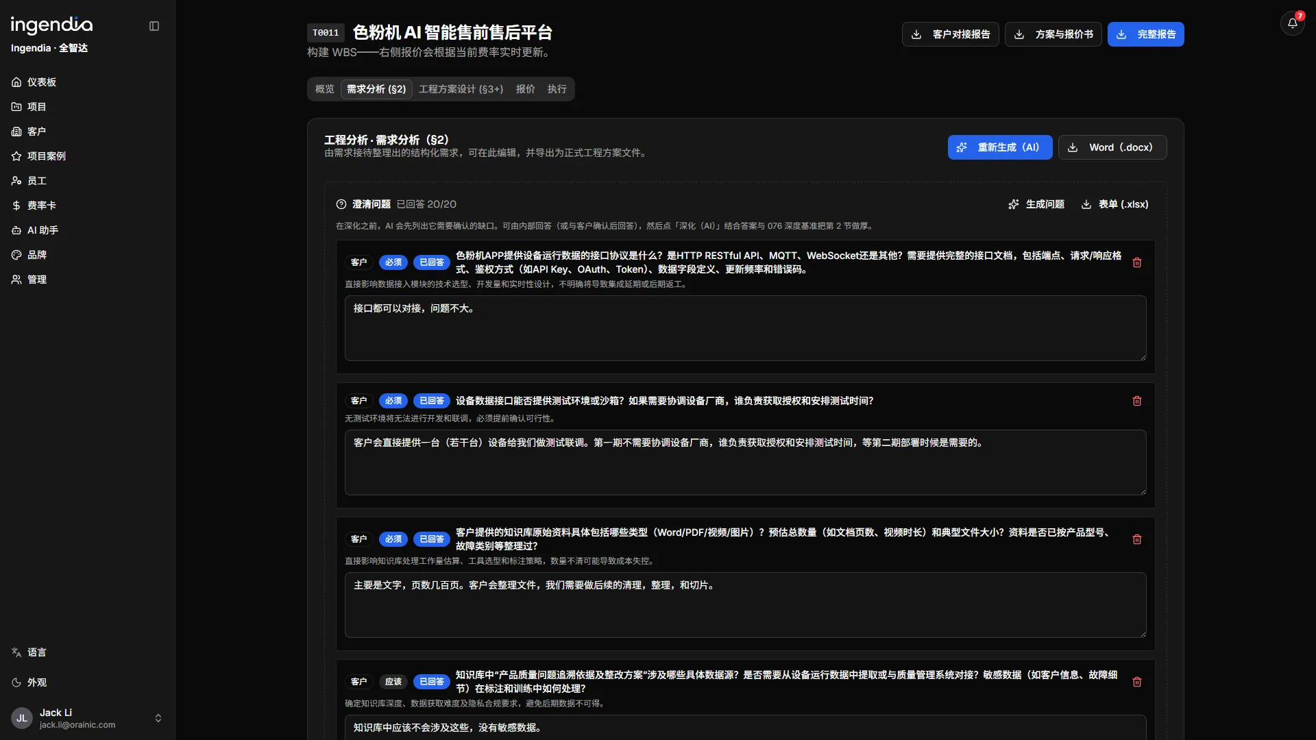
Task: Click jack.li@orainic.com email text
Action: 77,725
